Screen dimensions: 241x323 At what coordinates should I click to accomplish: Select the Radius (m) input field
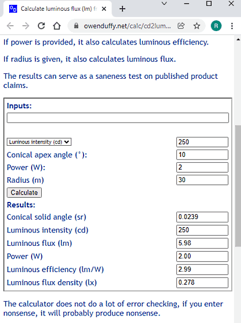[x=202, y=180]
